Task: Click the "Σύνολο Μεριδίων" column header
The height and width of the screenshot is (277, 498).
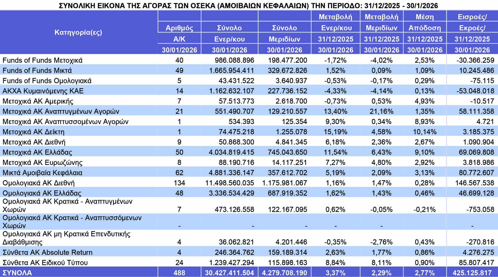Action: (284, 33)
